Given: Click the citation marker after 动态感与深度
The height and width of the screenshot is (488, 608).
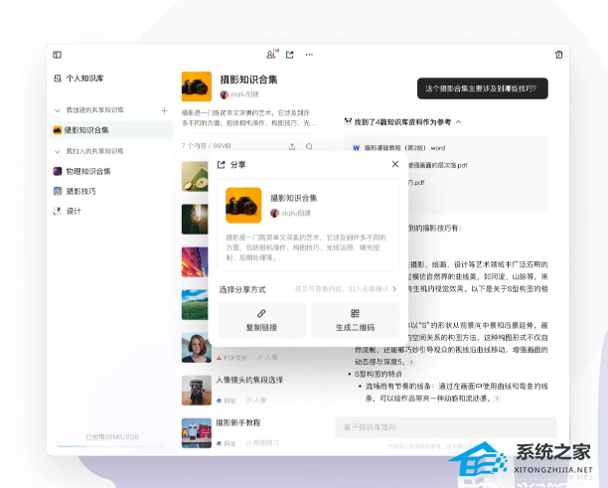Looking at the screenshot, I should click(x=411, y=363).
